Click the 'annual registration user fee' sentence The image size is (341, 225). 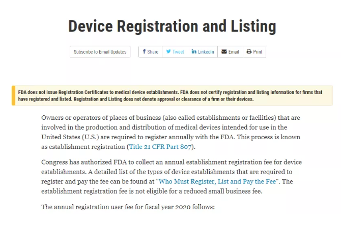128,207
